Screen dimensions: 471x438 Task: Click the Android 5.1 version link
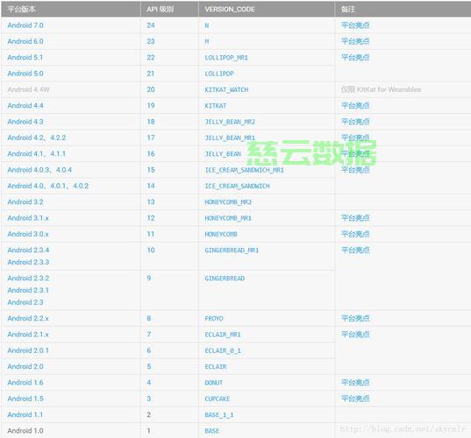pos(25,58)
